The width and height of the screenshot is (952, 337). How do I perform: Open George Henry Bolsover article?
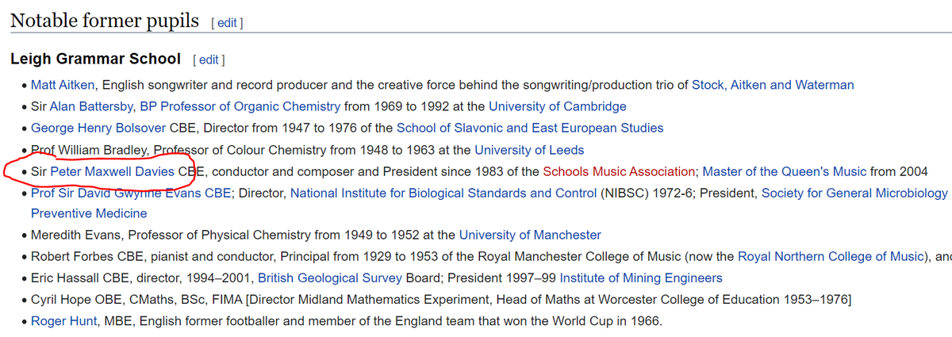tap(98, 128)
